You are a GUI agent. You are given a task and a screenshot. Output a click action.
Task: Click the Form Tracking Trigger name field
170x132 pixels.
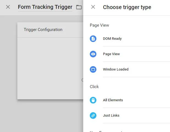coord(45,7)
